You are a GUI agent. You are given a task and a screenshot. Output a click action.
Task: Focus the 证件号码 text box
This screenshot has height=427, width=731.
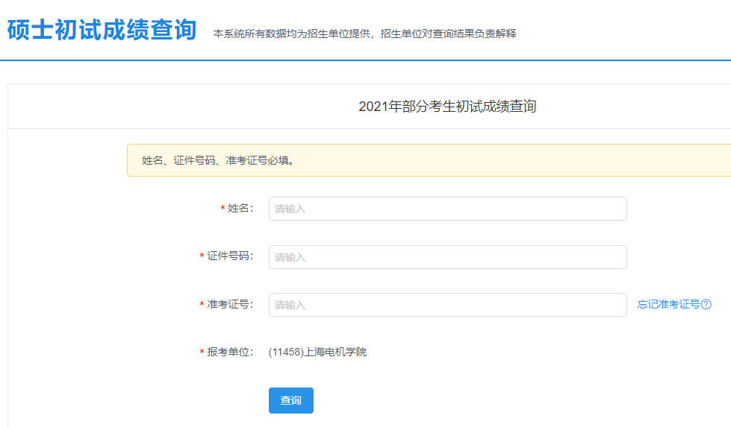coord(447,257)
